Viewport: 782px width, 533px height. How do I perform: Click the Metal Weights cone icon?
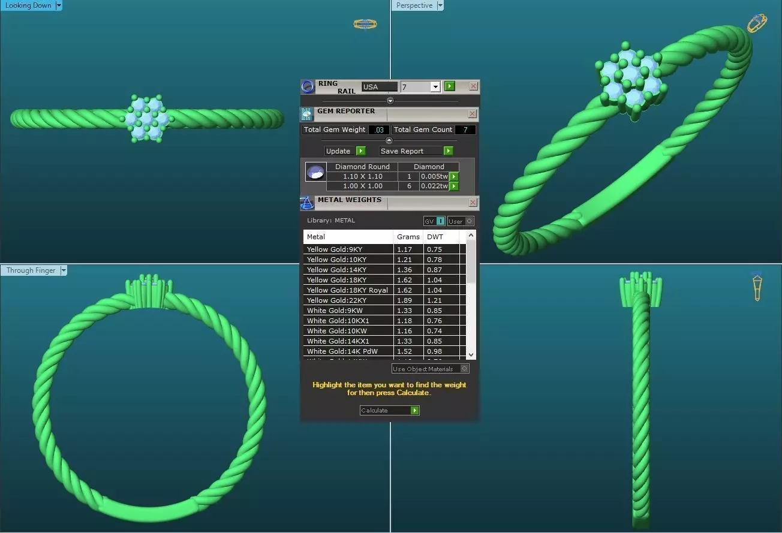(x=307, y=203)
